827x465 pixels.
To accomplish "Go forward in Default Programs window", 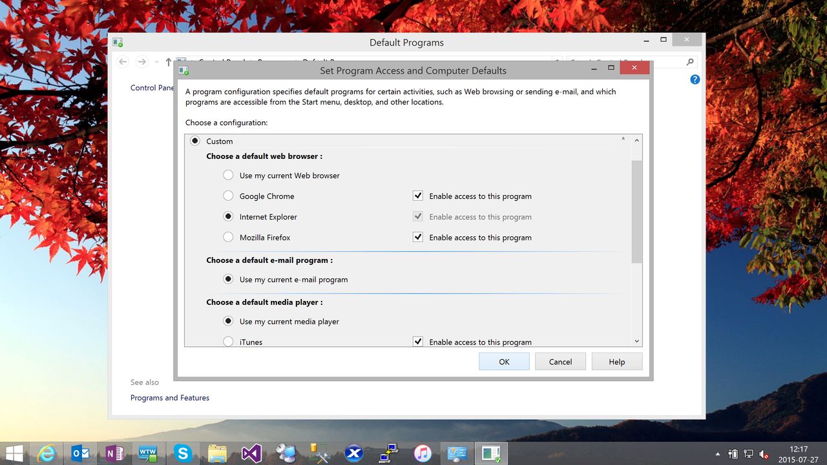I will click(x=141, y=62).
